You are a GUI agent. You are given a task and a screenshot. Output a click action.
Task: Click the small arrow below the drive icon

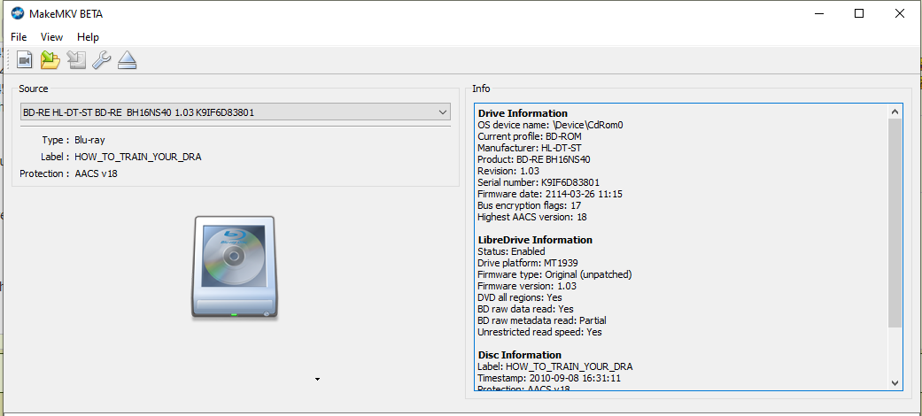(318, 380)
